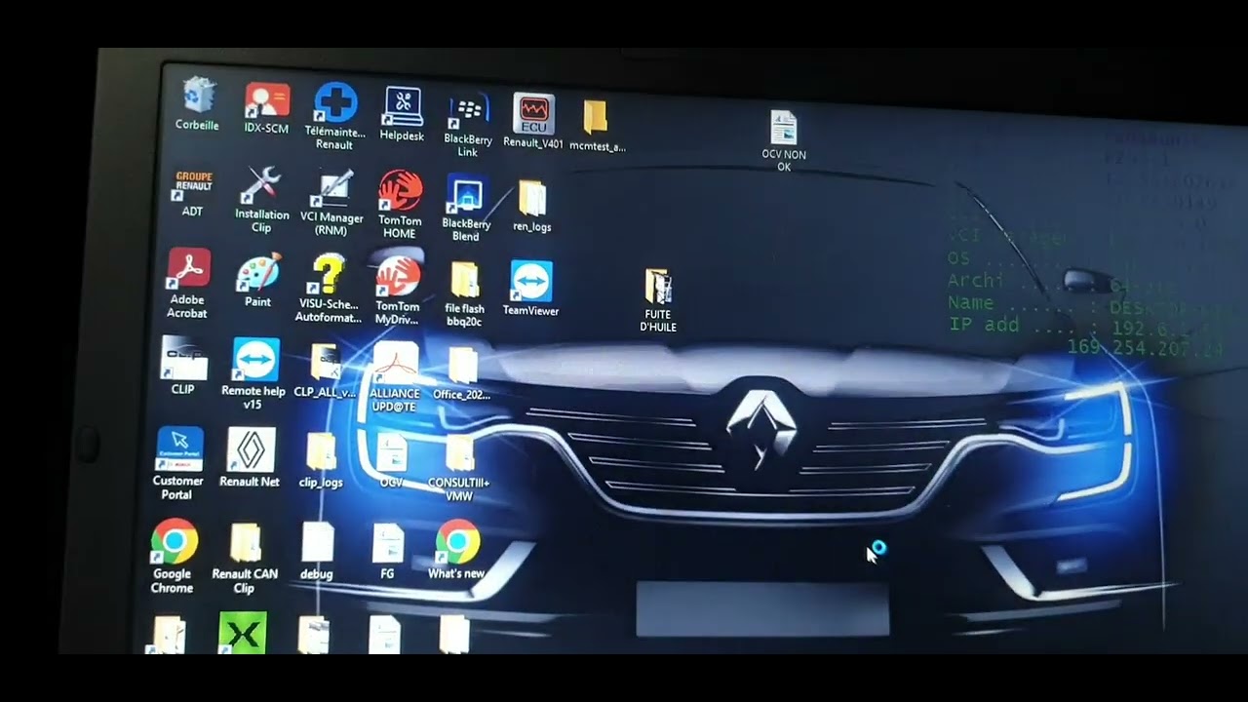
Task: Open Remote help v15 shortcut
Action: click(254, 374)
